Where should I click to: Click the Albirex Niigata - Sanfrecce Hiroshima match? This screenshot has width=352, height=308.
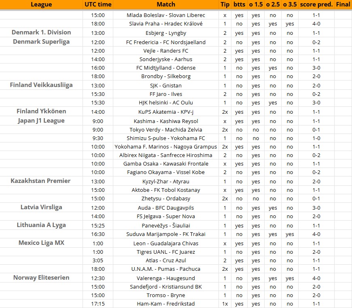coord(166,155)
